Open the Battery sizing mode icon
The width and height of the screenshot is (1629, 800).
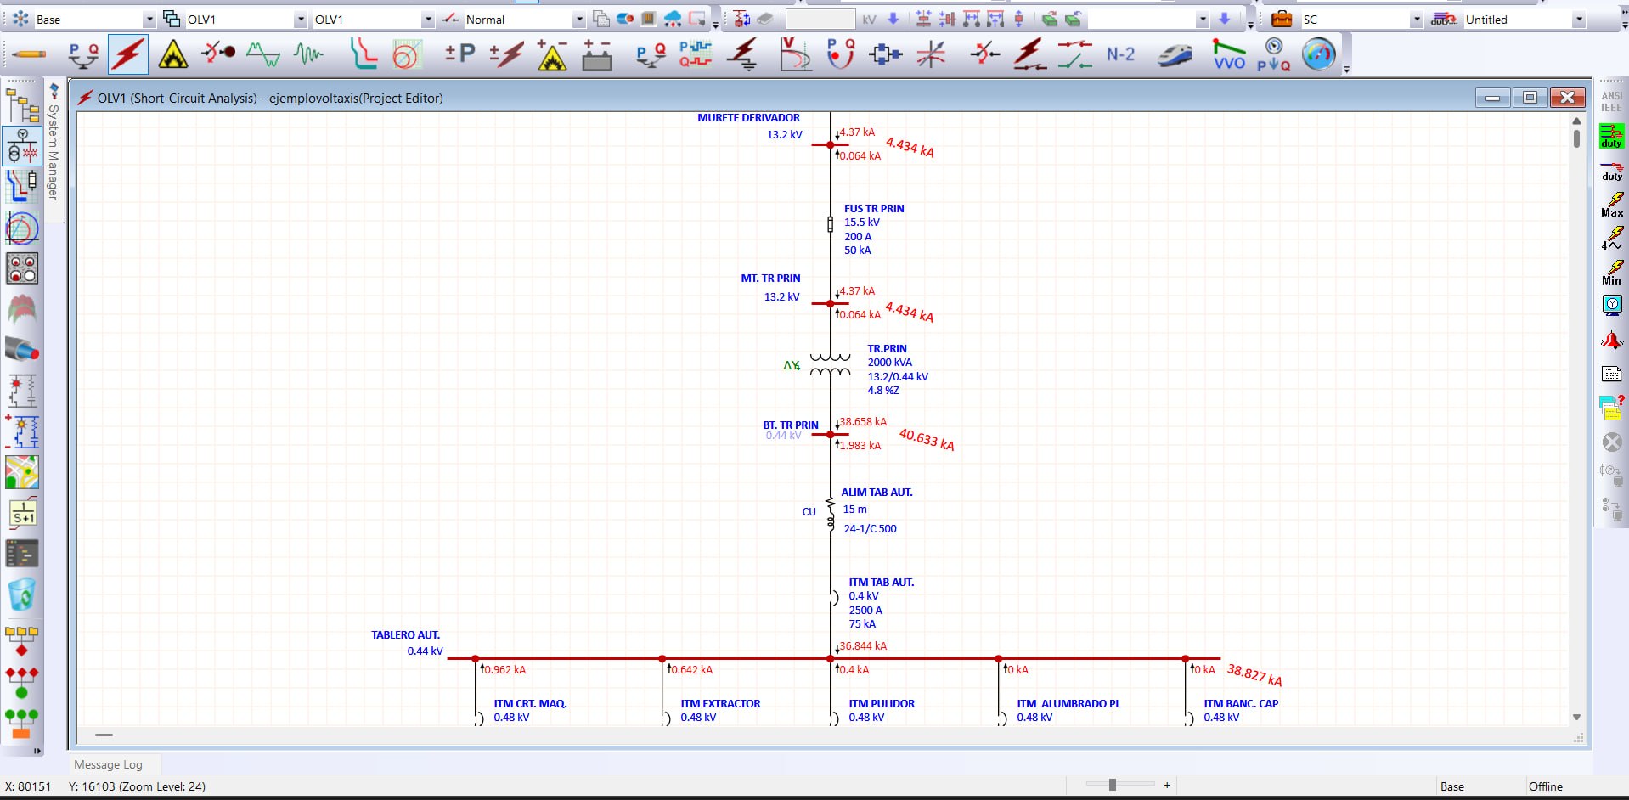point(597,56)
